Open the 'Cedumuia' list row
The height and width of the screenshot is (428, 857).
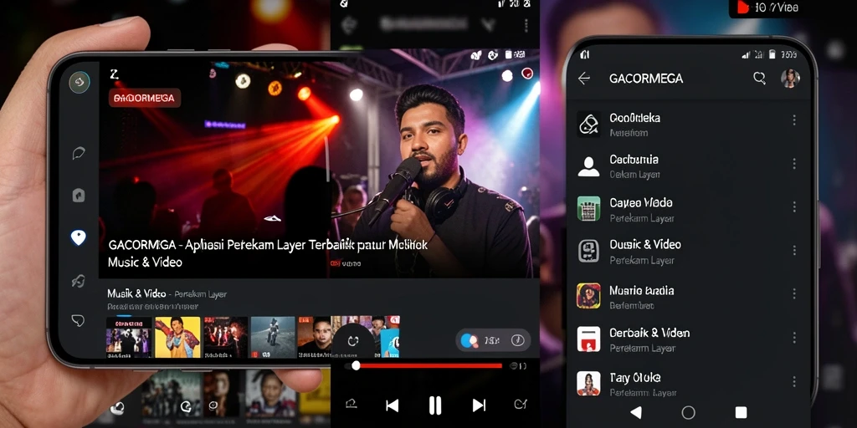coord(690,166)
